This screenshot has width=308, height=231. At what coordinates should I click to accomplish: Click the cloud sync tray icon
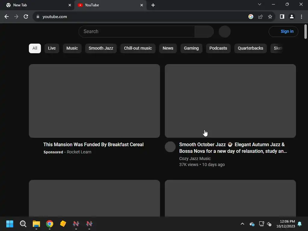pyautogui.click(x=252, y=224)
